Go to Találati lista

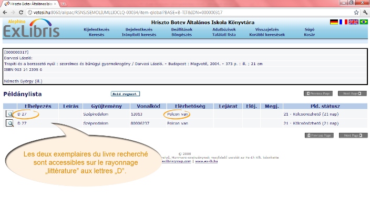click(x=224, y=35)
